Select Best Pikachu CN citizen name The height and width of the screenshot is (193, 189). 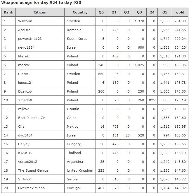pos(32,118)
